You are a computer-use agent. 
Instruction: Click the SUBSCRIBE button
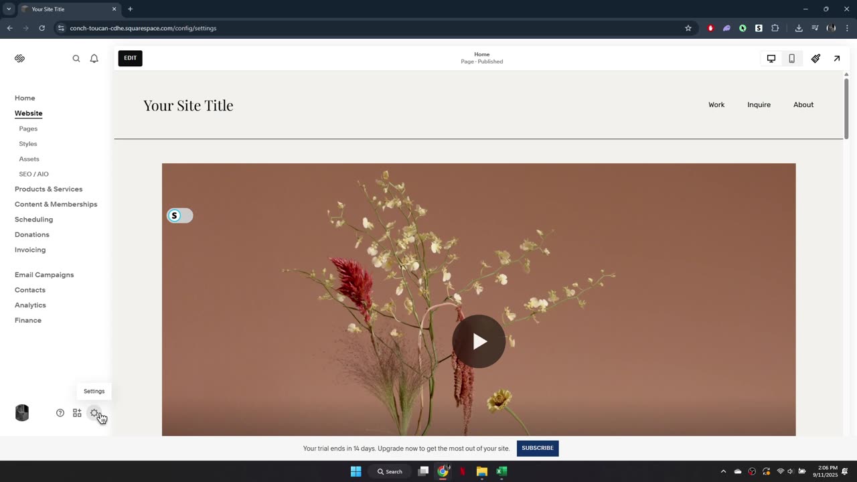538,448
